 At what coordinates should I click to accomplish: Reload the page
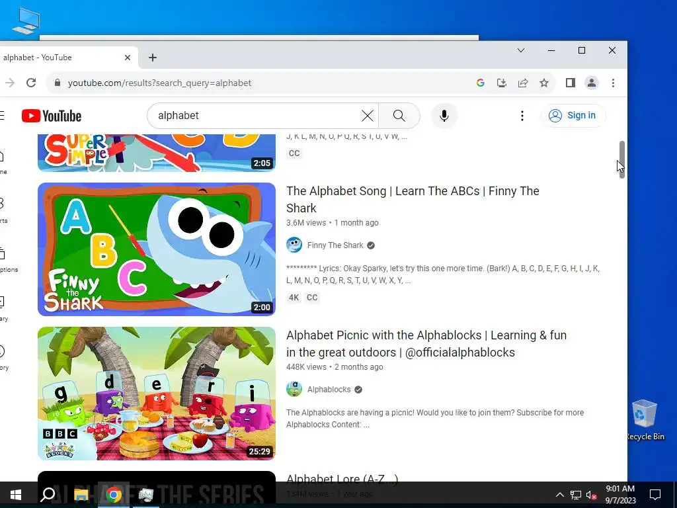[31, 83]
